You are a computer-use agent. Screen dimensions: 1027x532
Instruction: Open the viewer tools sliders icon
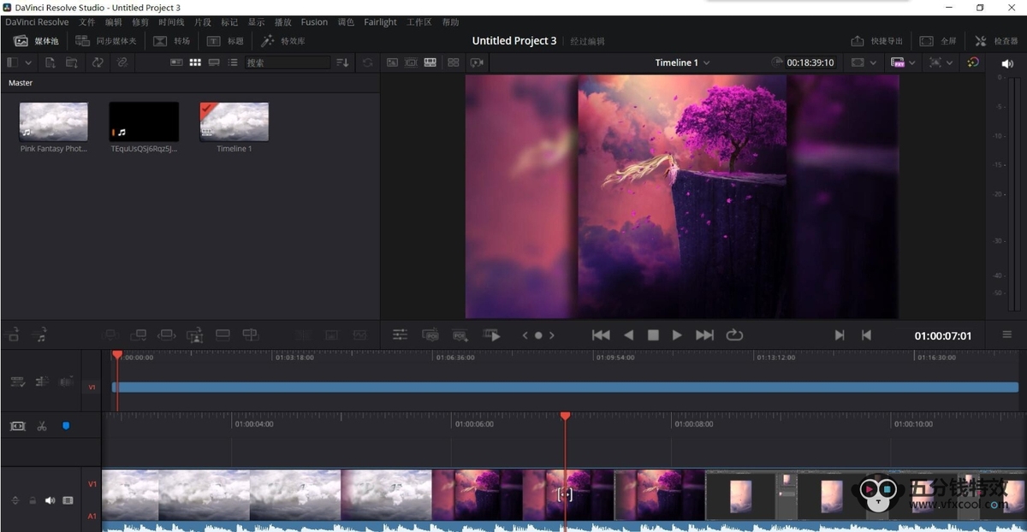tap(400, 335)
